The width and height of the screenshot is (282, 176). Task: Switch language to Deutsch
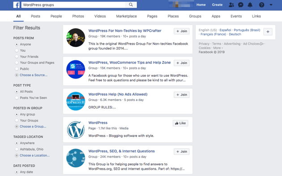(x=235, y=34)
